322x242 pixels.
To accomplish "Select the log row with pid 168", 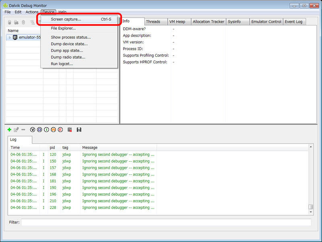I will tap(158, 174).
